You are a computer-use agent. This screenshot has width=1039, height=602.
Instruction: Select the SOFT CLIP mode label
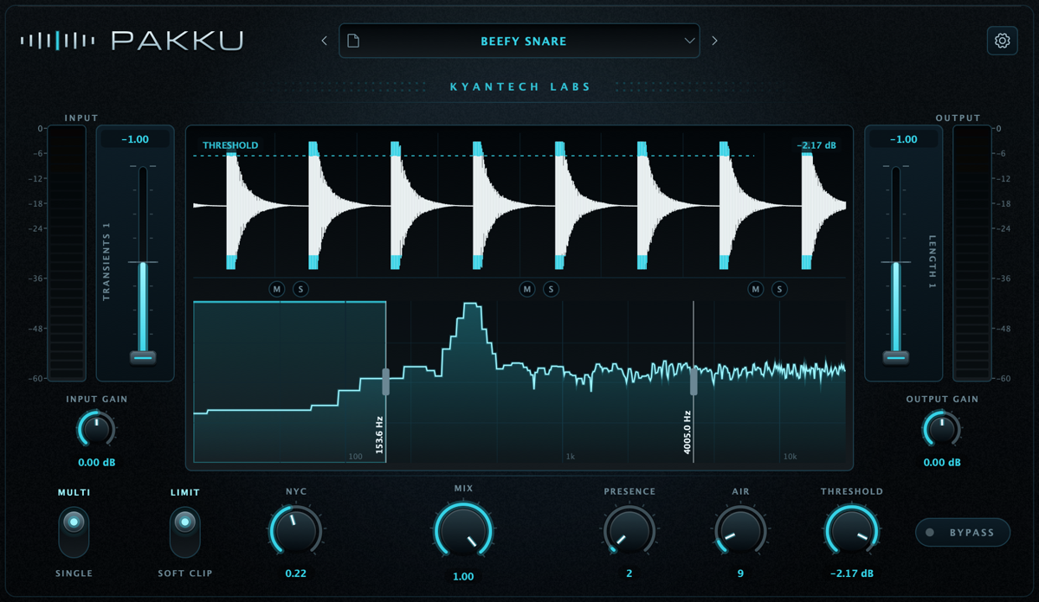(184, 573)
